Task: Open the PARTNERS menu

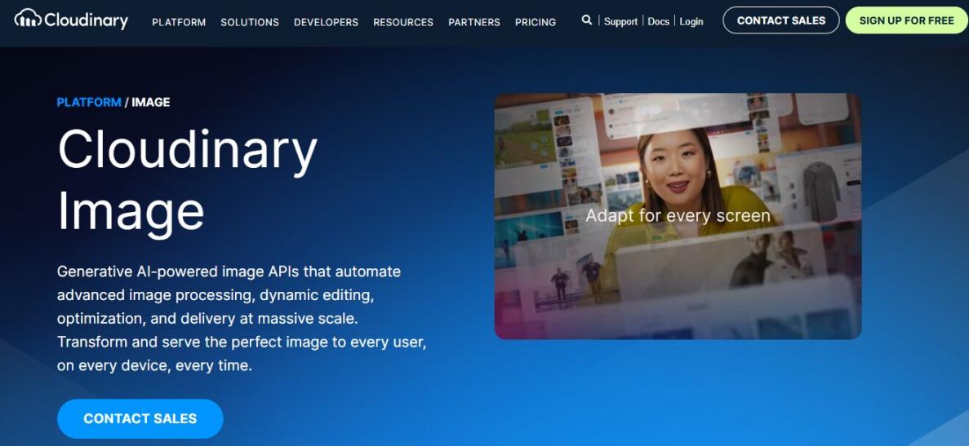Action: (474, 21)
